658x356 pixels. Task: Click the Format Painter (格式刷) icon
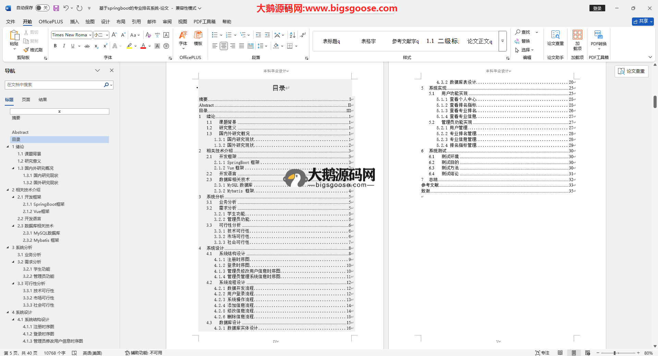pos(33,50)
